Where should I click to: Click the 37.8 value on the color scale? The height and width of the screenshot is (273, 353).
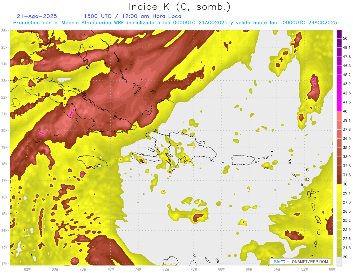tap(347, 129)
